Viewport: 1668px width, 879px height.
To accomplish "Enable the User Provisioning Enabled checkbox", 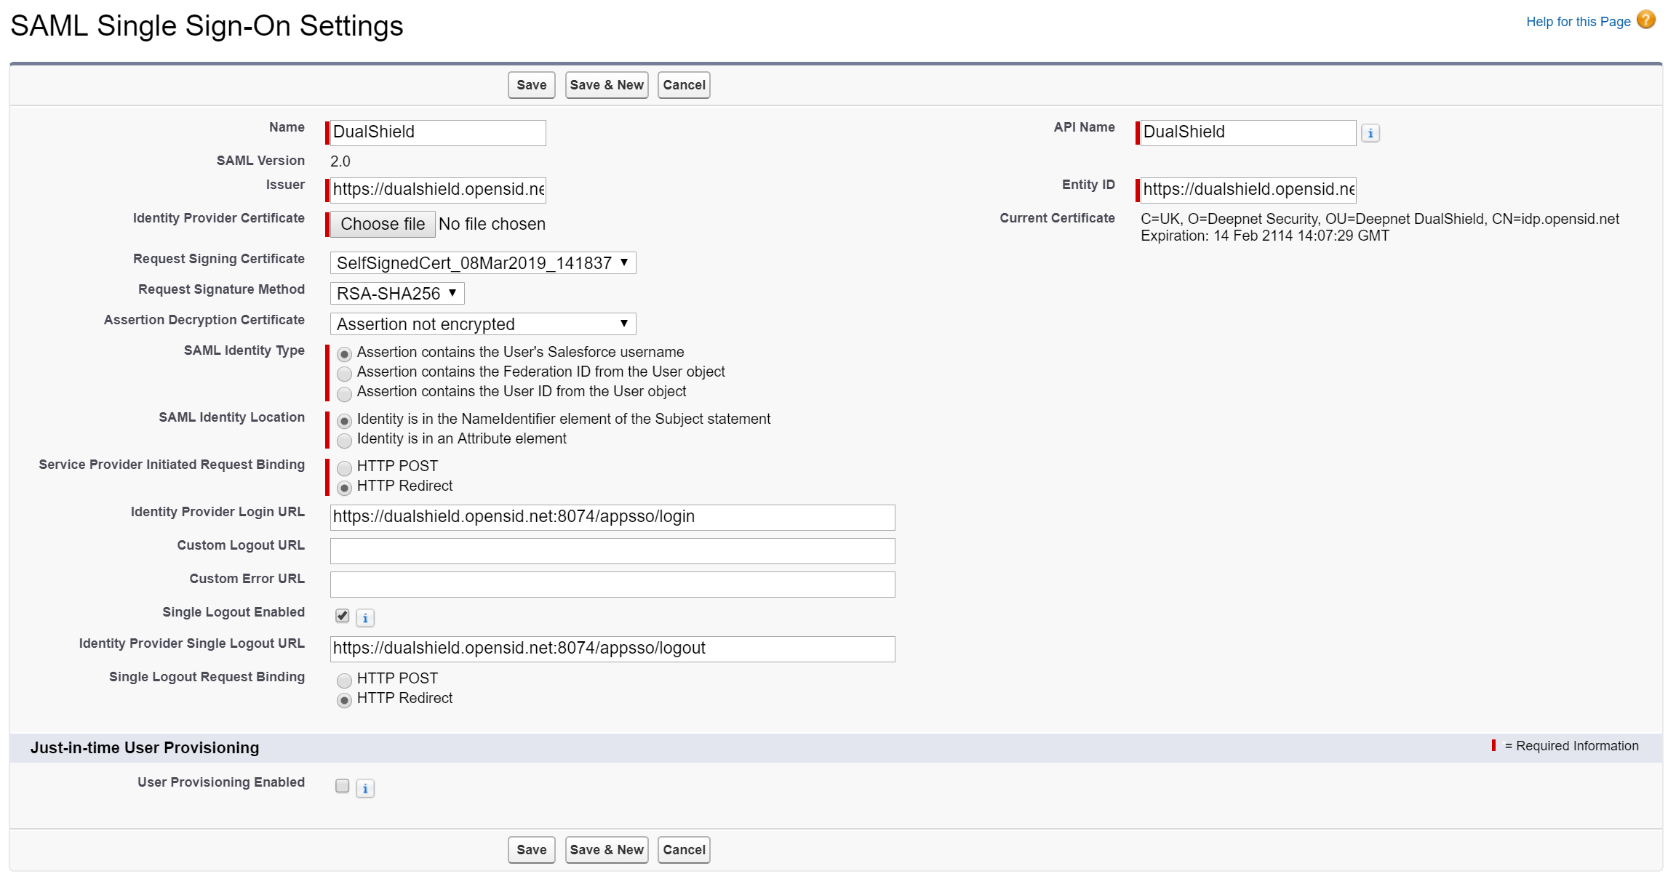I will pos(342,786).
